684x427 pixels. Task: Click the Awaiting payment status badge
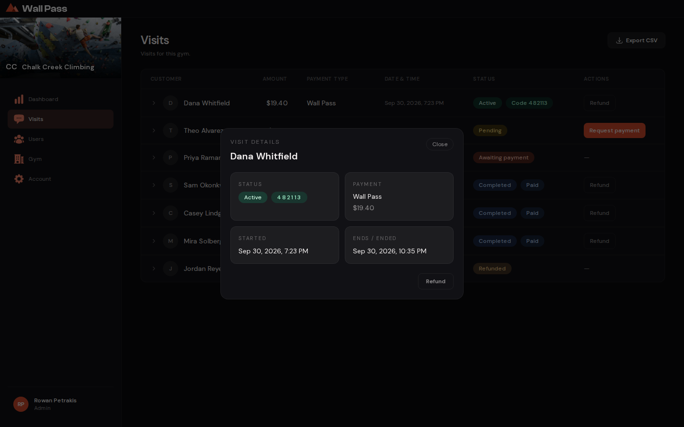click(503, 158)
